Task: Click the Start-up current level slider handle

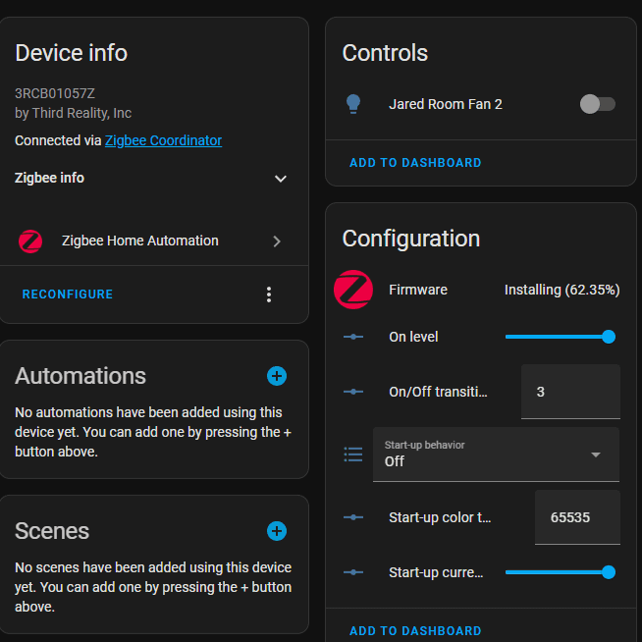Action: click(608, 572)
